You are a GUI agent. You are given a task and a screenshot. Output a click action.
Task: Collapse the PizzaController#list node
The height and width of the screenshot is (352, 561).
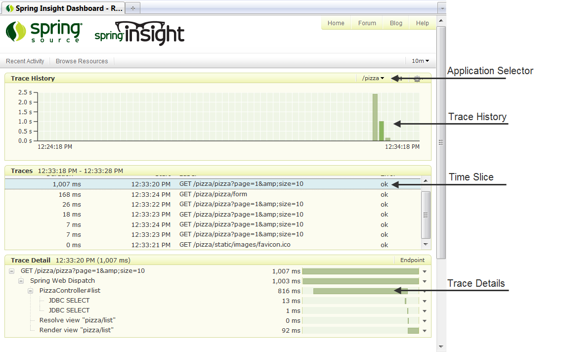click(30, 291)
